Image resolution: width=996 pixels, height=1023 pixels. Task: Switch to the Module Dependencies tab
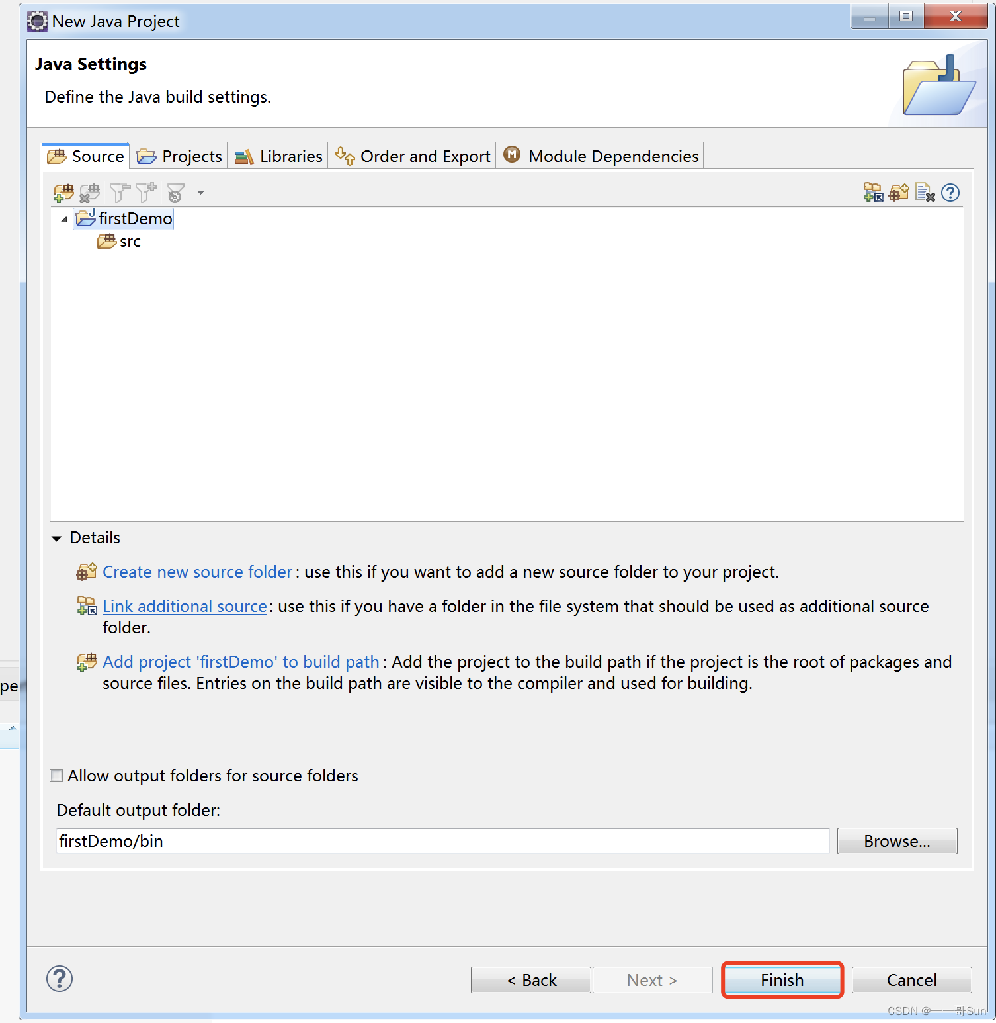[601, 156]
